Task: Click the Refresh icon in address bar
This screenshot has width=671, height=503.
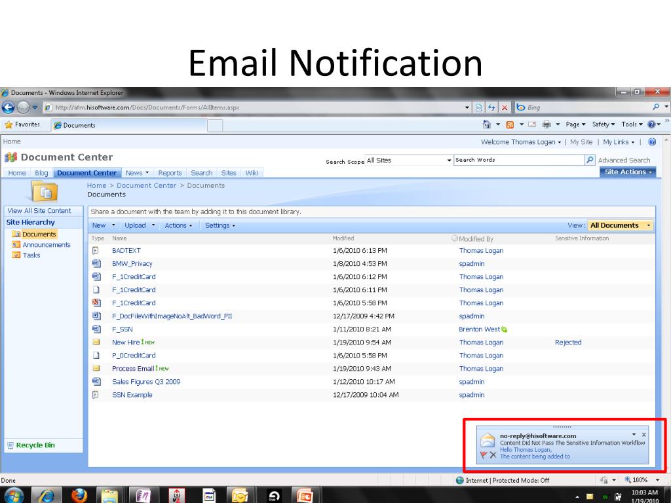Action: pyautogui.click(x=492, y=107)
